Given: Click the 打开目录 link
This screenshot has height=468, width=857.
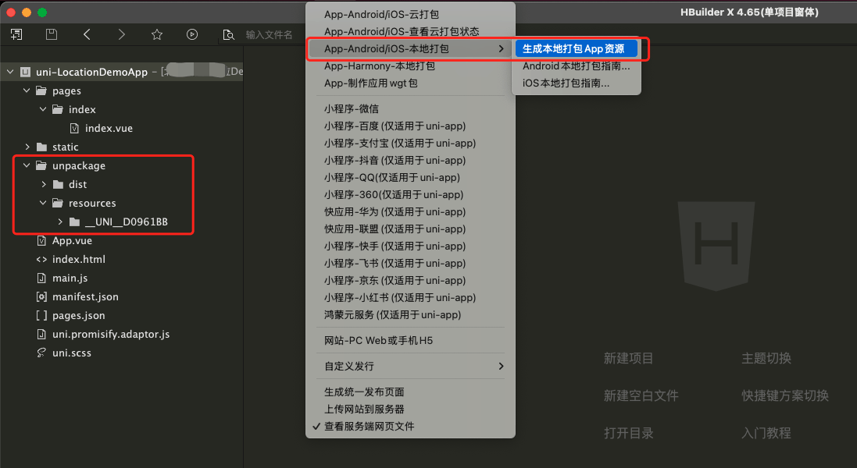Looking at the screenshot, I should click(x=628, y=433).
